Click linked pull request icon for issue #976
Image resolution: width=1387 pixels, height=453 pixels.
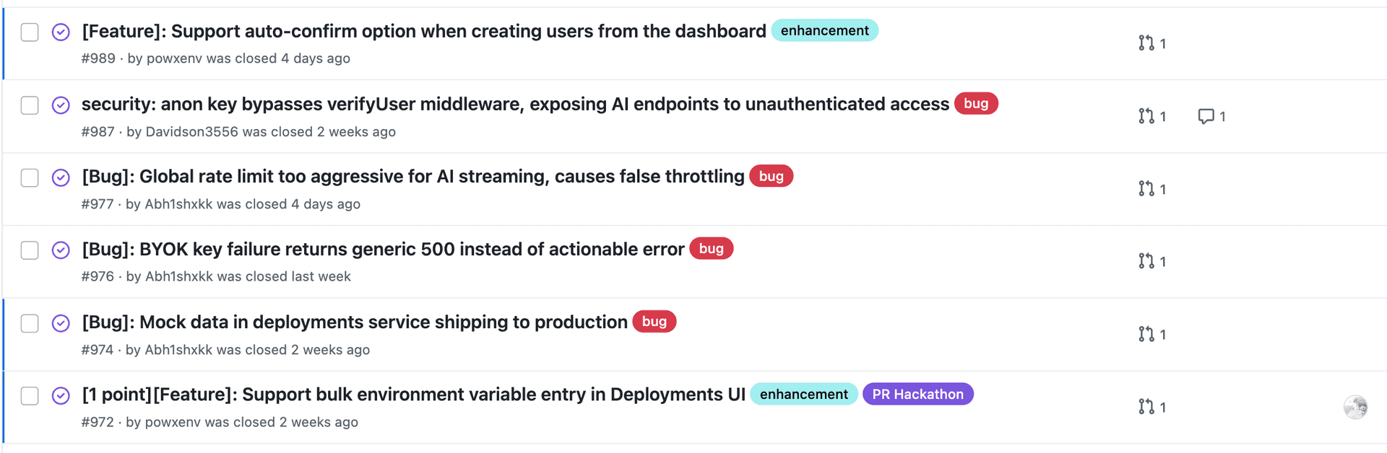(1151, 261)
